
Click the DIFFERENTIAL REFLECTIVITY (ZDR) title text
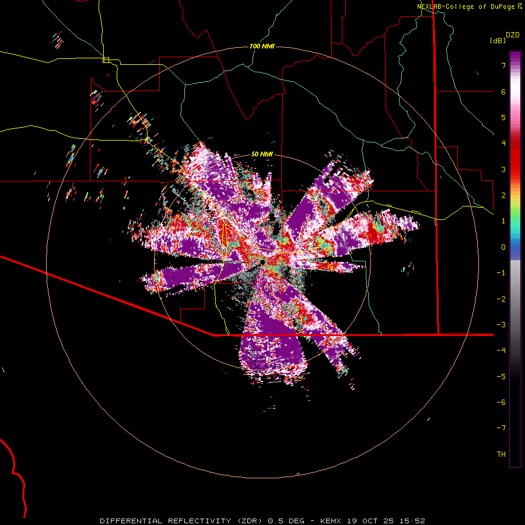point(182,521)
